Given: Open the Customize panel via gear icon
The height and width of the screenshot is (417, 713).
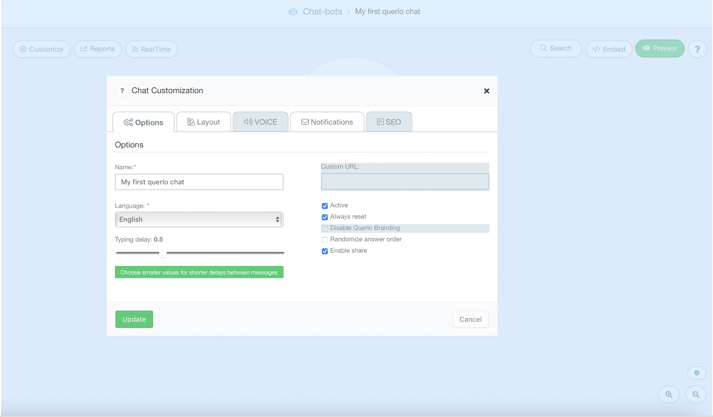Looking at the screenshot, I should pos(23,49).
